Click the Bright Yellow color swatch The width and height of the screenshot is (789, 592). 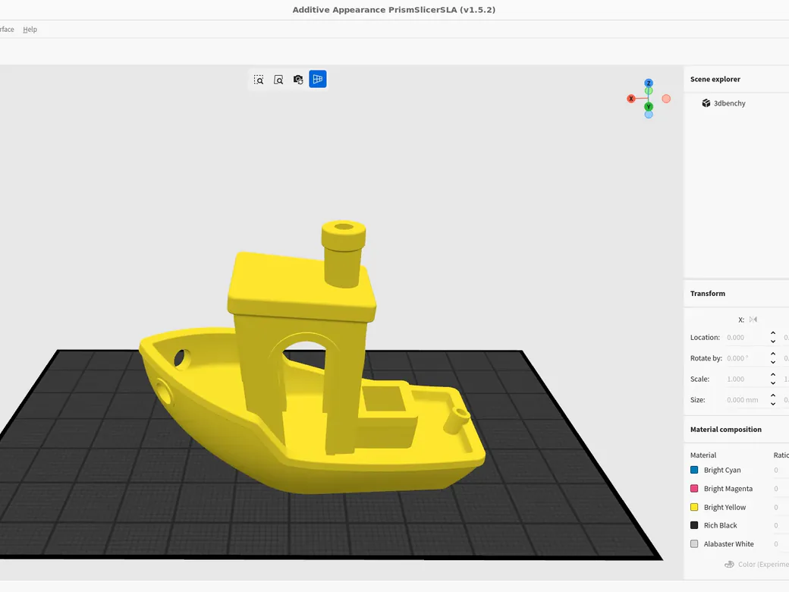click(694, 507)
